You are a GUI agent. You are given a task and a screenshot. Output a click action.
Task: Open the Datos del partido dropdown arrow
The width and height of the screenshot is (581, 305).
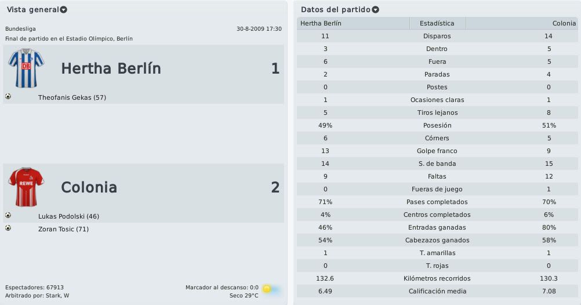(375, 10)
